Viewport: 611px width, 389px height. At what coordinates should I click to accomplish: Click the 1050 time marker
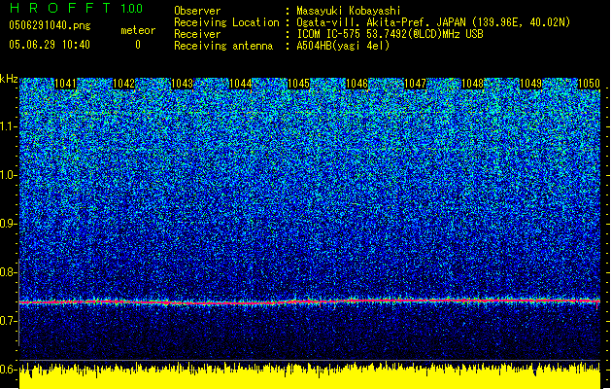coord(589,84)
